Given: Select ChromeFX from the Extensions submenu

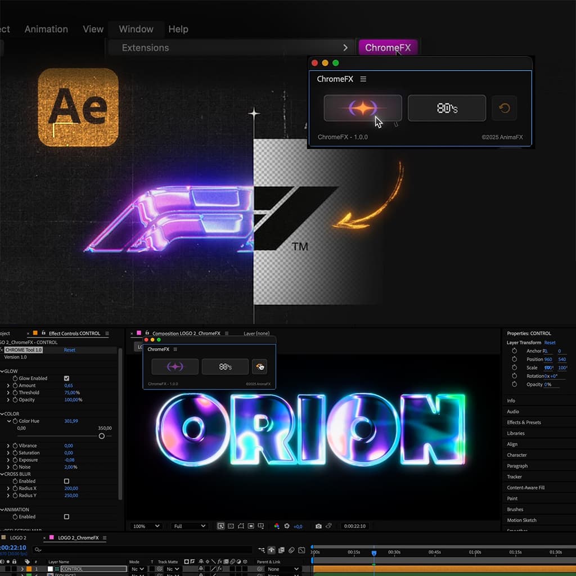Looking at the screenshot, I should tap(388, 48).
